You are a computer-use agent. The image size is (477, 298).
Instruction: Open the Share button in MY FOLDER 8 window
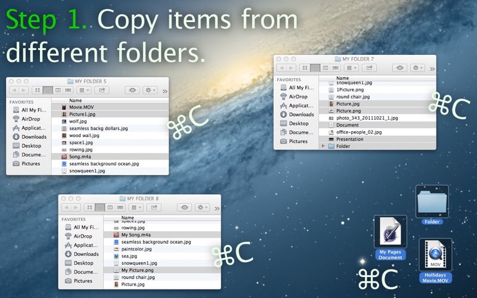tap(154, 207)
